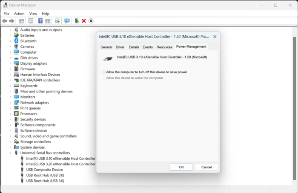Click the Keyboards category icon
Image resolution: width=298 pixels, height=193 pixels.
click(16, 86)
